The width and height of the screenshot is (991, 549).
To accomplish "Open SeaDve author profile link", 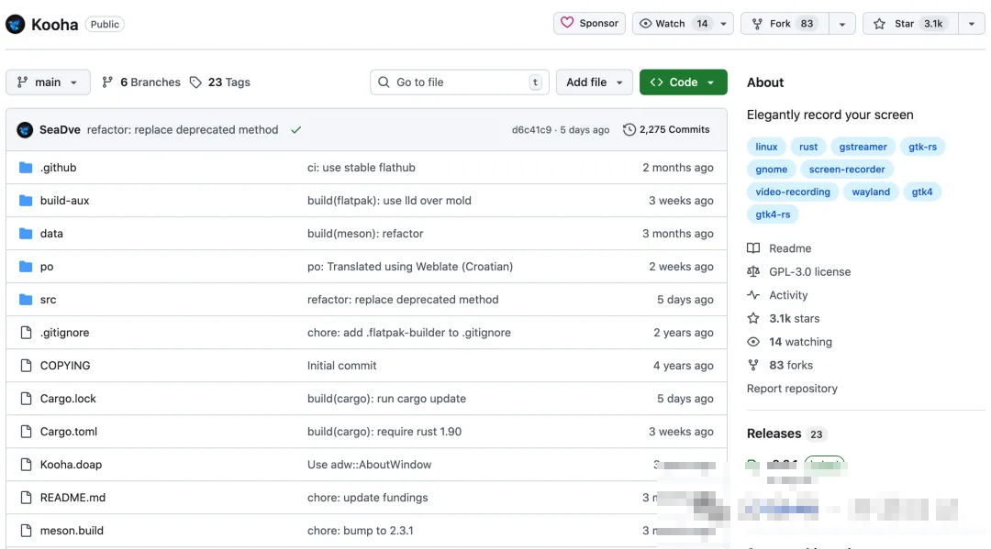I will pyautogui.click(x=60, y=129).
